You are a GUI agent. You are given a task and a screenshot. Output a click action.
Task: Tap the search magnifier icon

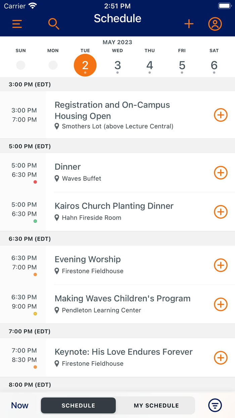54,24
